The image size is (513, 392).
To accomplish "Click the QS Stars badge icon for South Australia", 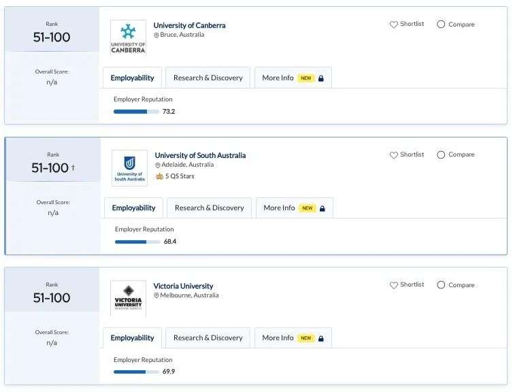I will pos(159,176).
